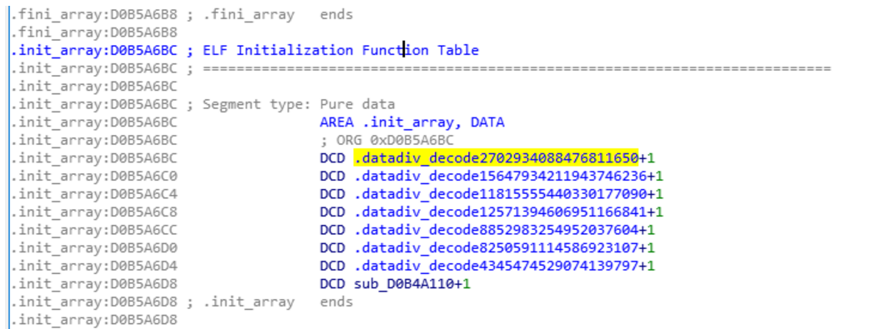Click DCD keyword on .datadiv_decode15647934211943746236 row
Image resolution: width=870 pixels, height=329 pixels.
point(332,177)
